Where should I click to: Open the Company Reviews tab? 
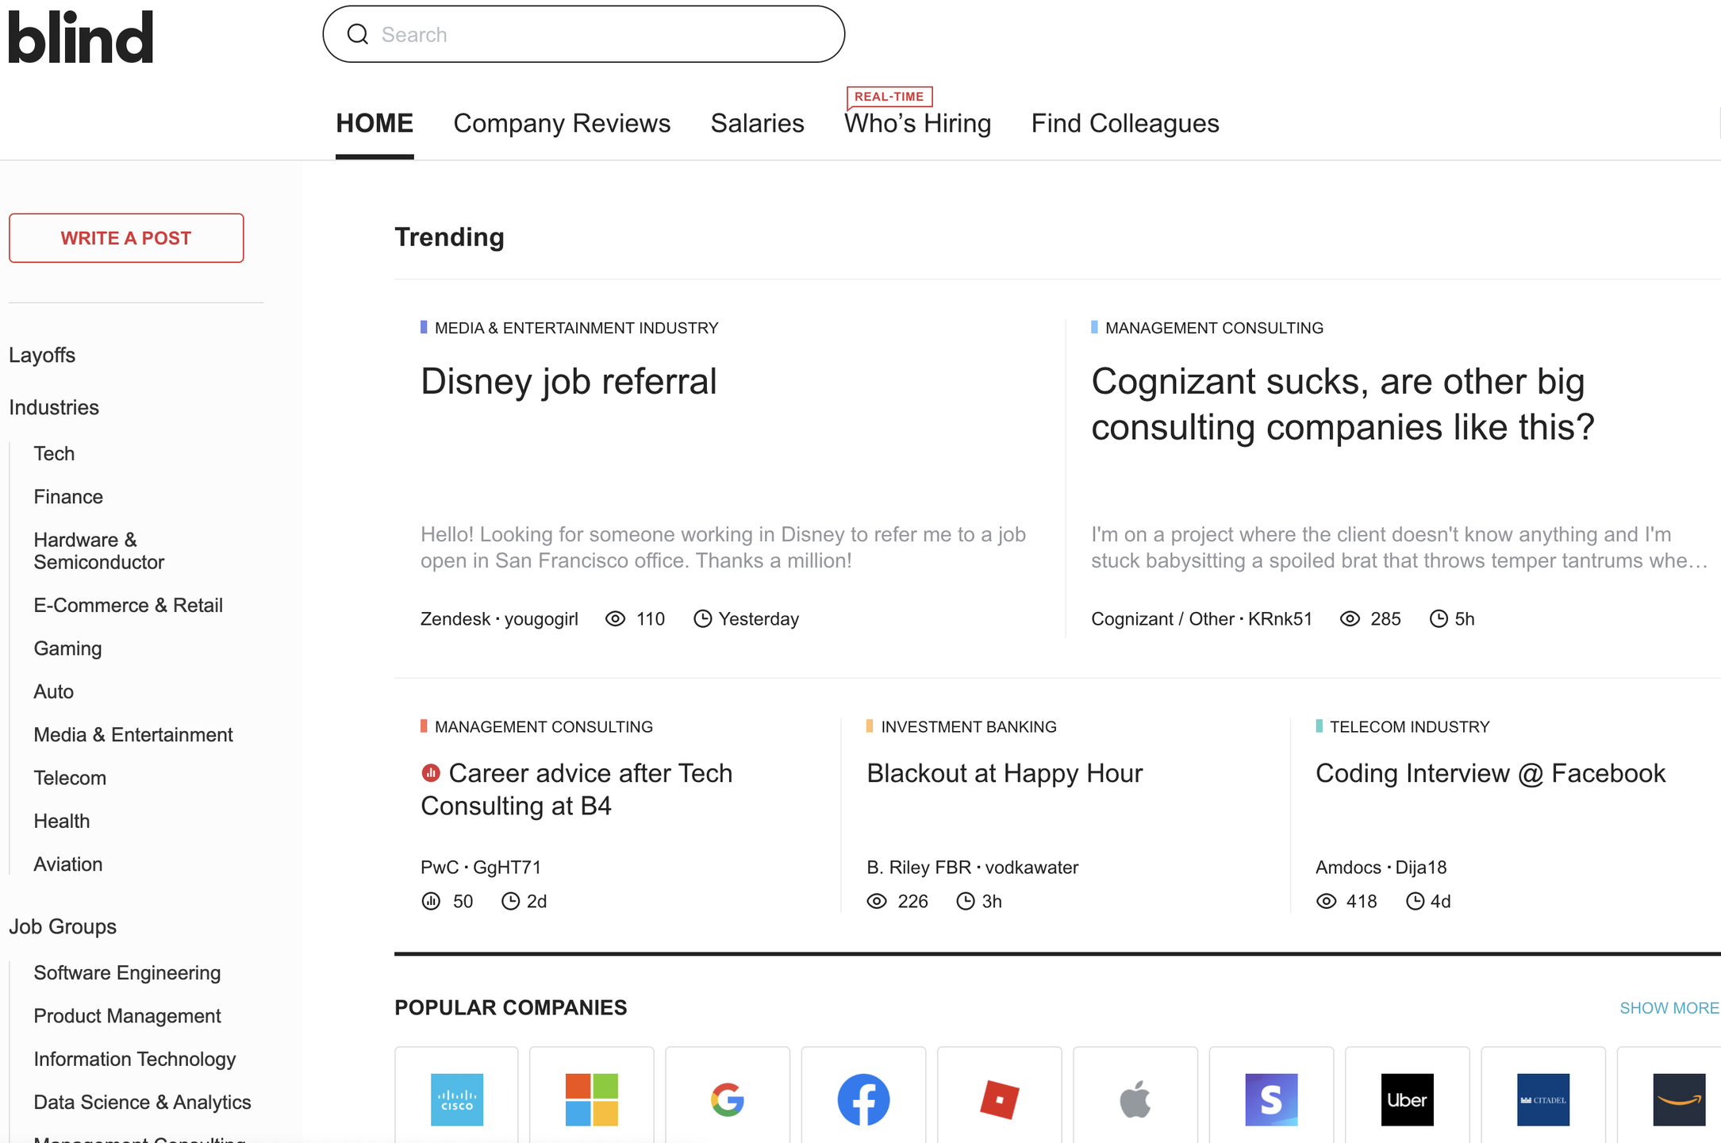pos(561,123)
